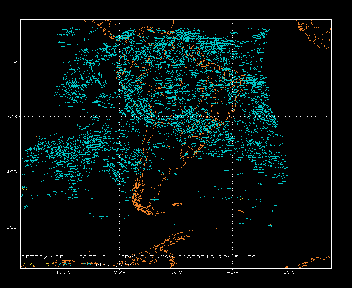Viewport: 352px width, 288px height.
Task: Click the 60W longitude label
Action: 176,272
